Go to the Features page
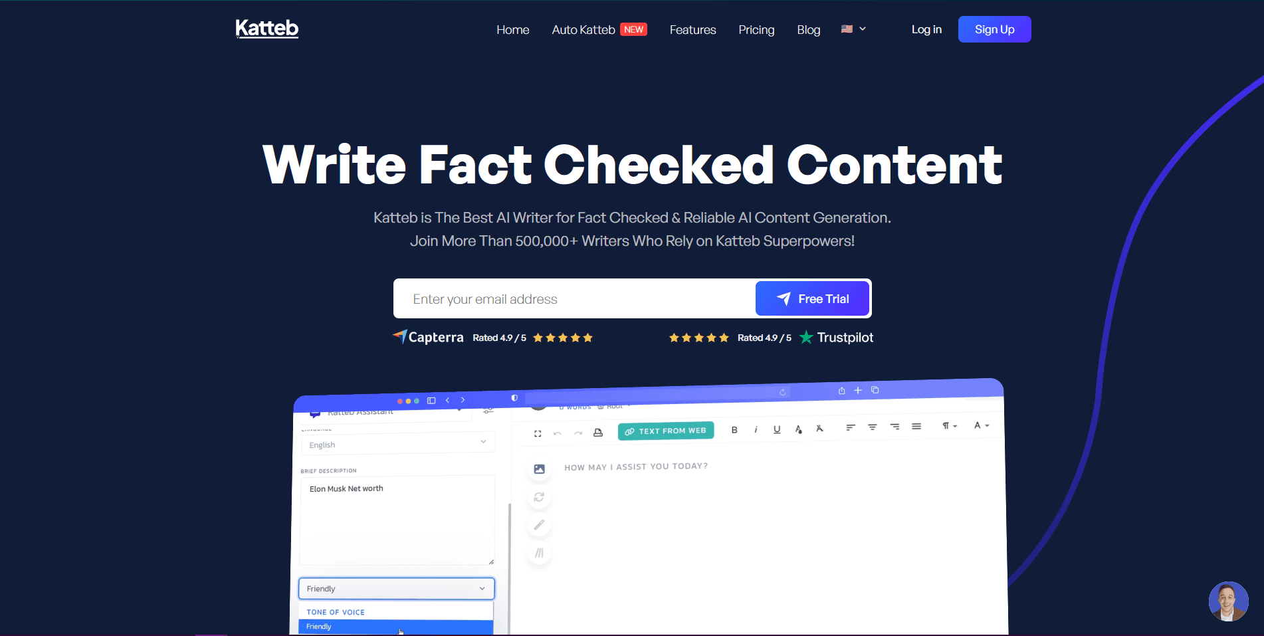The image size is (1264, 636). coord(692,30)
